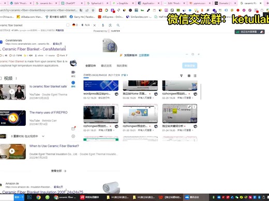Switch to the yqmm.com browser tab

[200, 3]
